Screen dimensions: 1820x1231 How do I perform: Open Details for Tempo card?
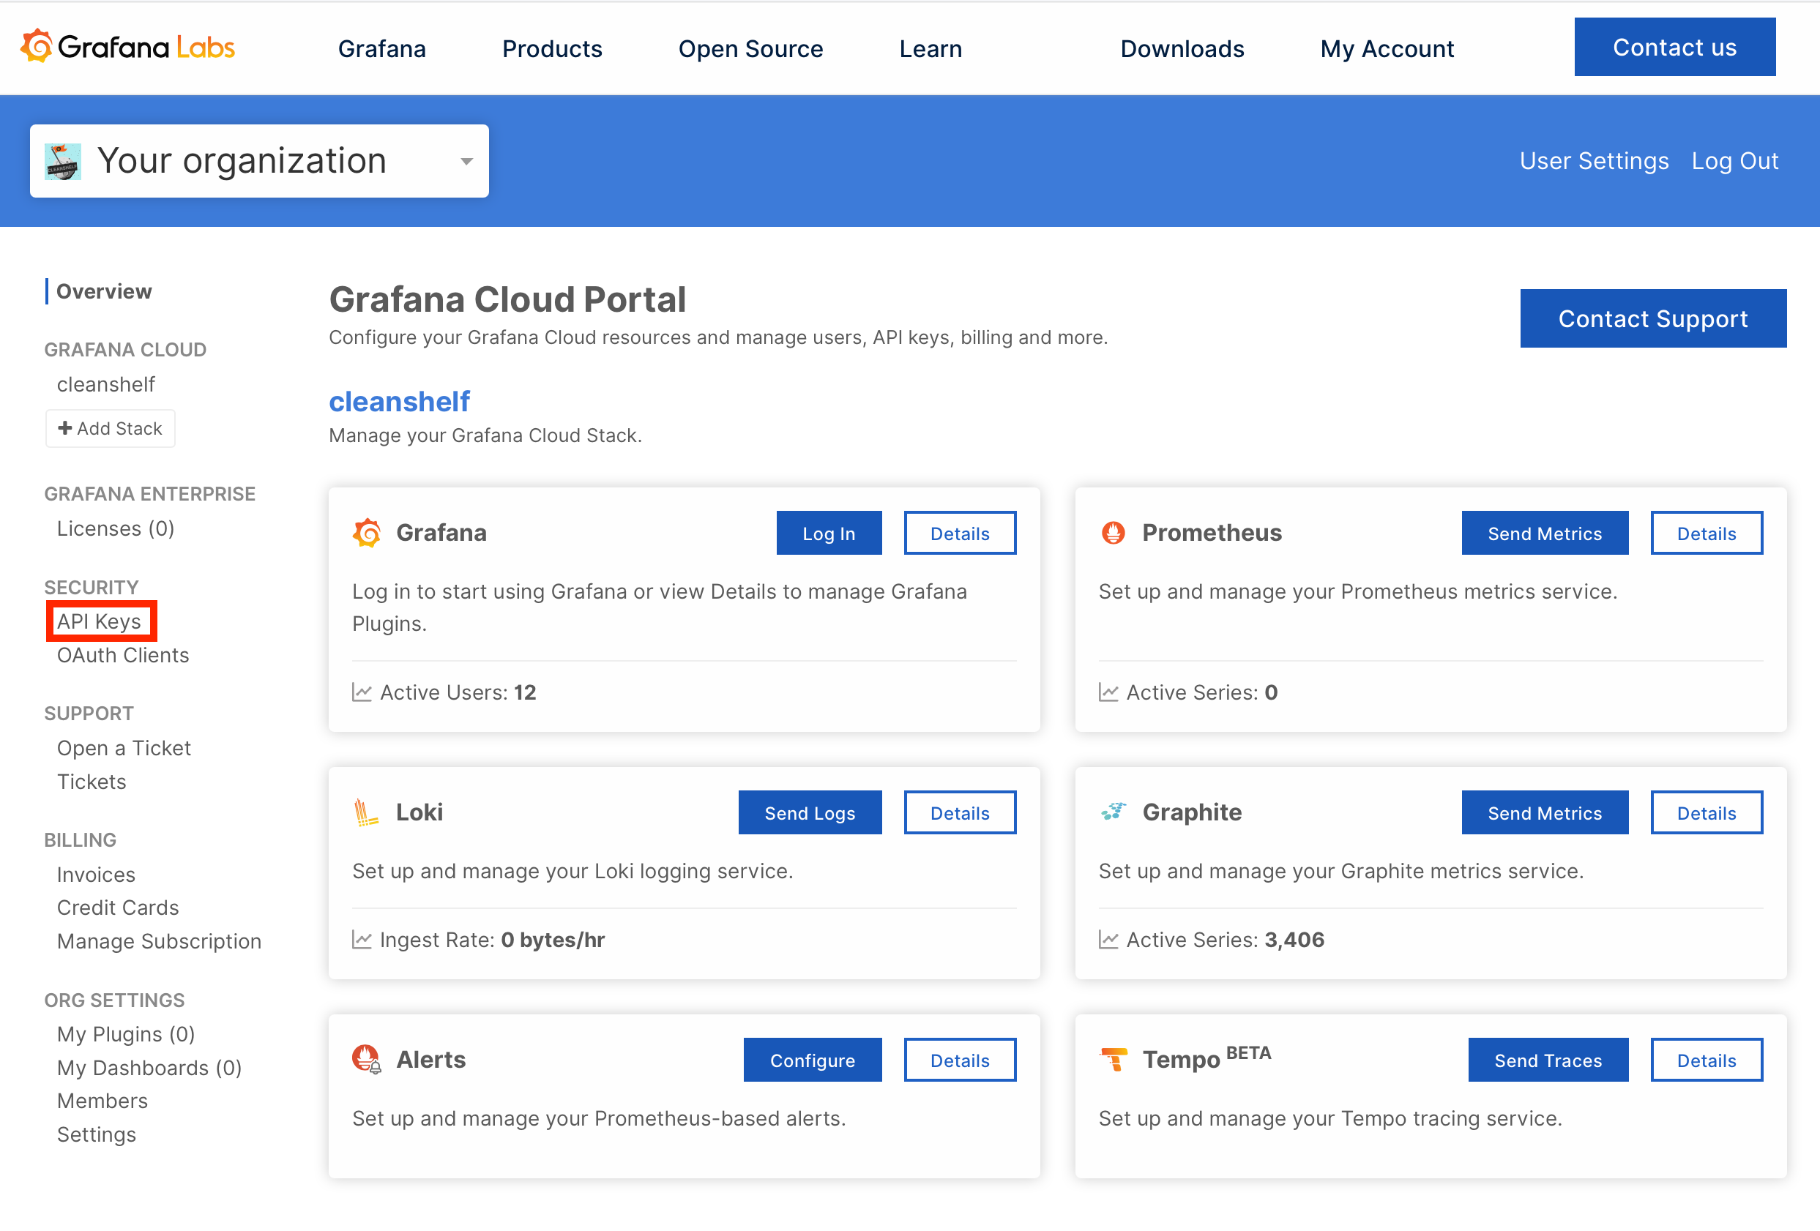[x=1706, y=1060]
